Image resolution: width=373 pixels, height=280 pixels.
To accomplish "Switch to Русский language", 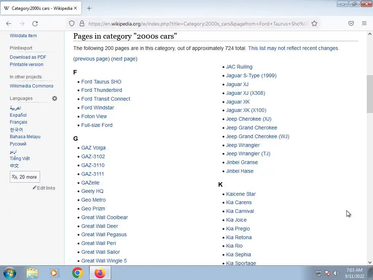I will [18, 144].
